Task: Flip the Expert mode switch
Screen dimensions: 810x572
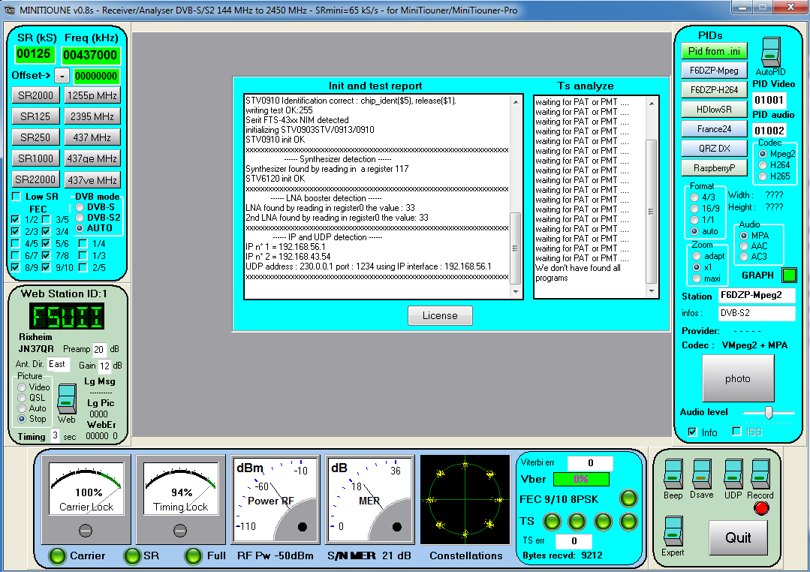Action: click(673, 531)
